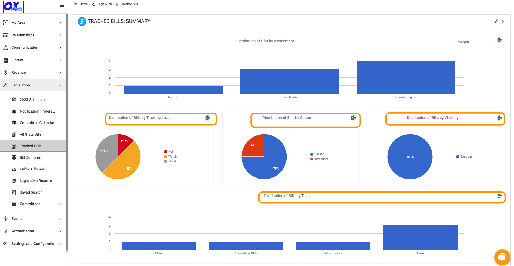
Task: Toggle the Introduced legend entry
Action: coord(320,159)
